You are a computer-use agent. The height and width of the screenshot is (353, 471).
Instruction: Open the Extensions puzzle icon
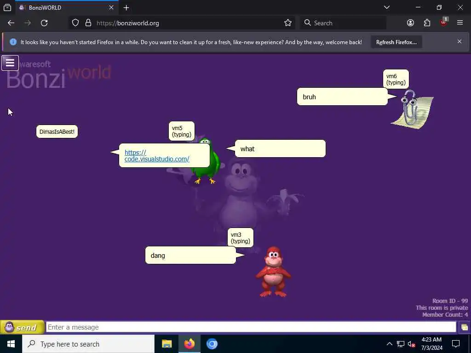coord(427,23)
